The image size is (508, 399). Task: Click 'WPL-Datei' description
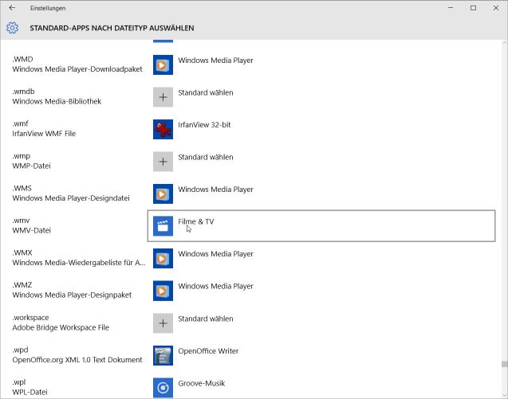(30, 392)
